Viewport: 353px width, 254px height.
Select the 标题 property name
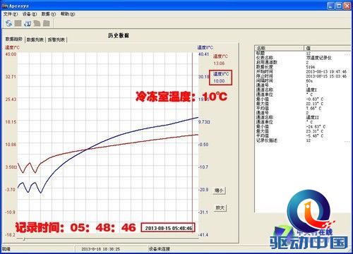coord(261,53)
